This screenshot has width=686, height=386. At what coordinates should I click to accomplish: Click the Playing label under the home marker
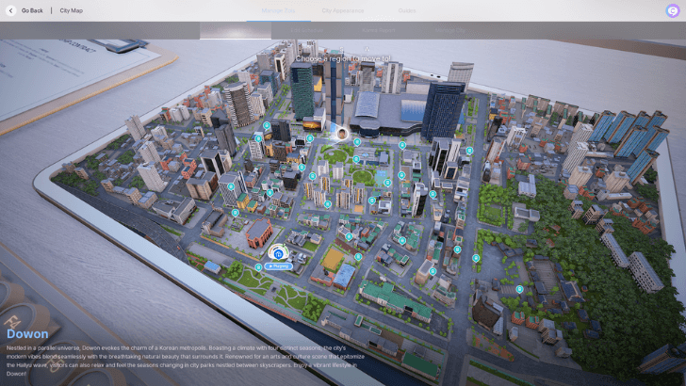pyautogui.click(x=279, y=266)
